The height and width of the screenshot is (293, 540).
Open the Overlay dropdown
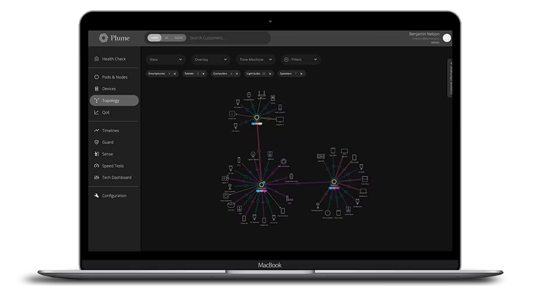pyautogui.click(x=210, y=60)
